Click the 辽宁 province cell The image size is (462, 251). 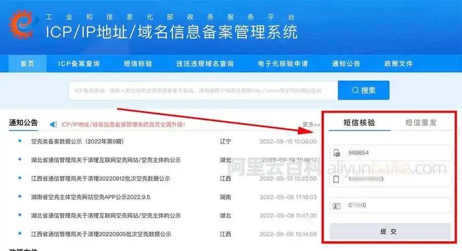click(x=225, y=142)
